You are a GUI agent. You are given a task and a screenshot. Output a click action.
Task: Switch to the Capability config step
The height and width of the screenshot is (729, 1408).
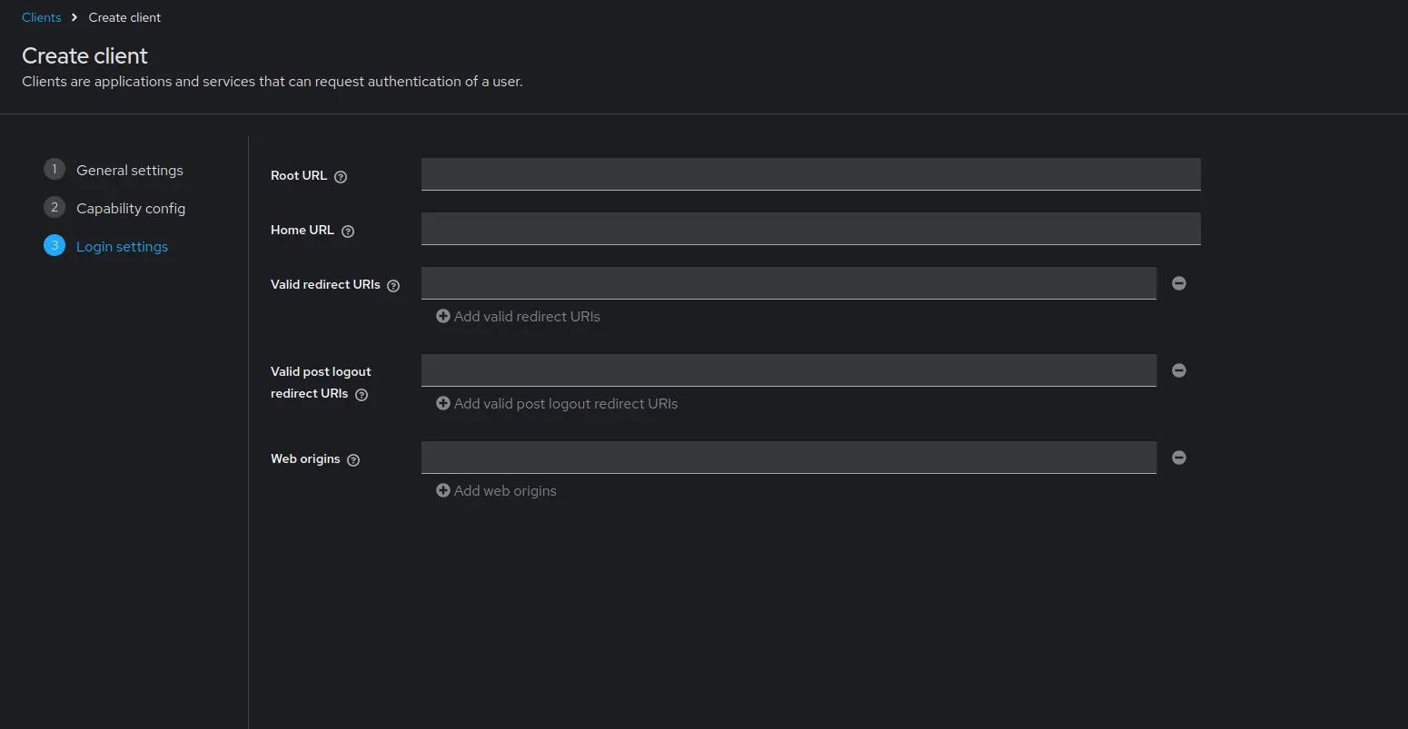[130, 209]
